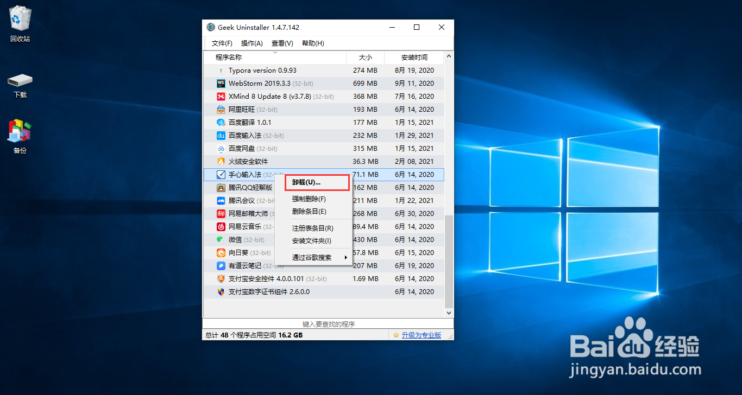Click the 升级为专业版 link
The width and height of the screenshot is (742, 395).
(x=421, y=335)
